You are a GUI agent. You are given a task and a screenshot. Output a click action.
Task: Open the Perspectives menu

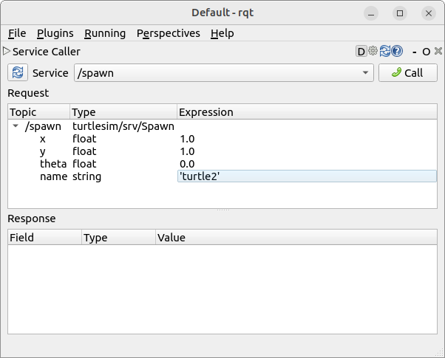pyautogui.click(x=168, y=33)
